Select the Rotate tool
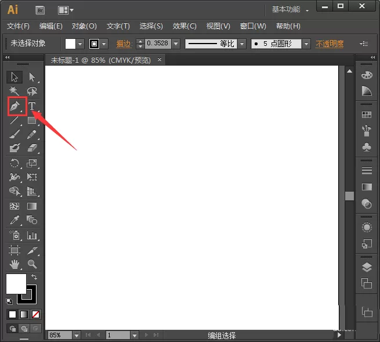Image resolution: width=380 pixels, height=342 pixels. coord(15,163)
